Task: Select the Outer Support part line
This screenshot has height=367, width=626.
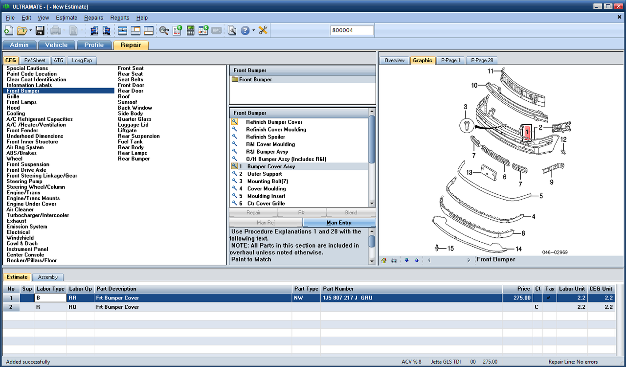Action: (264, 174)
